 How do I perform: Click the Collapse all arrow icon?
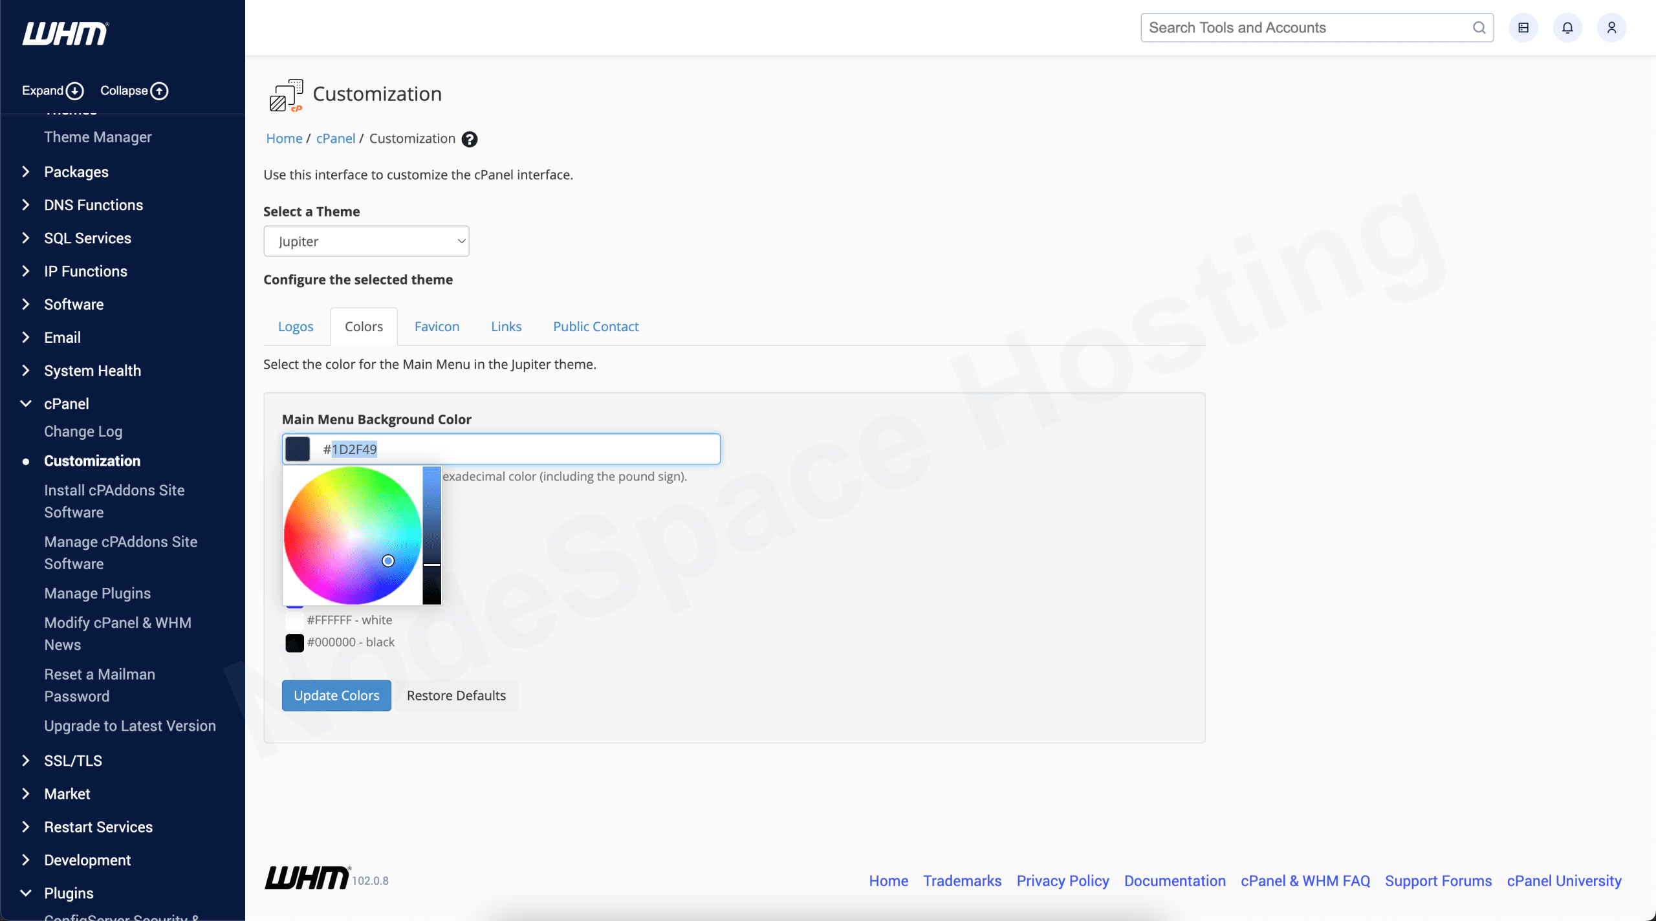tap(159, 91)
